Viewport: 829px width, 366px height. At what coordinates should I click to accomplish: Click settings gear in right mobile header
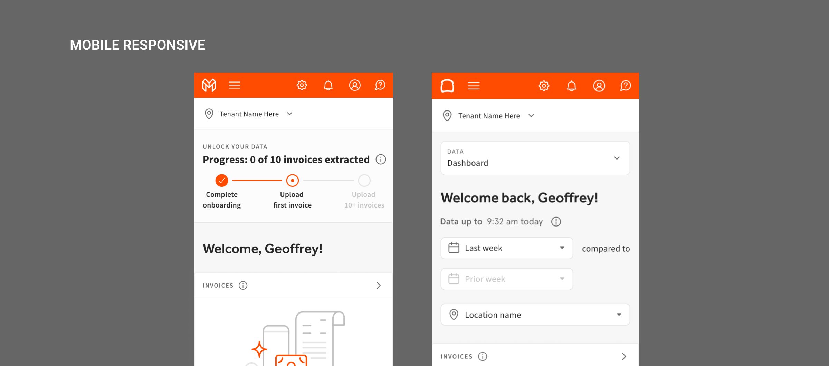544,86
